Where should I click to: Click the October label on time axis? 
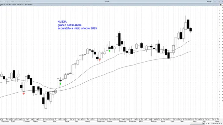coord(110,121)
